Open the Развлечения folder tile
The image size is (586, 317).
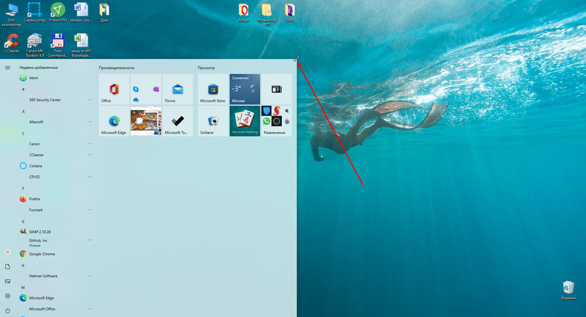click(x=276, y=121)
